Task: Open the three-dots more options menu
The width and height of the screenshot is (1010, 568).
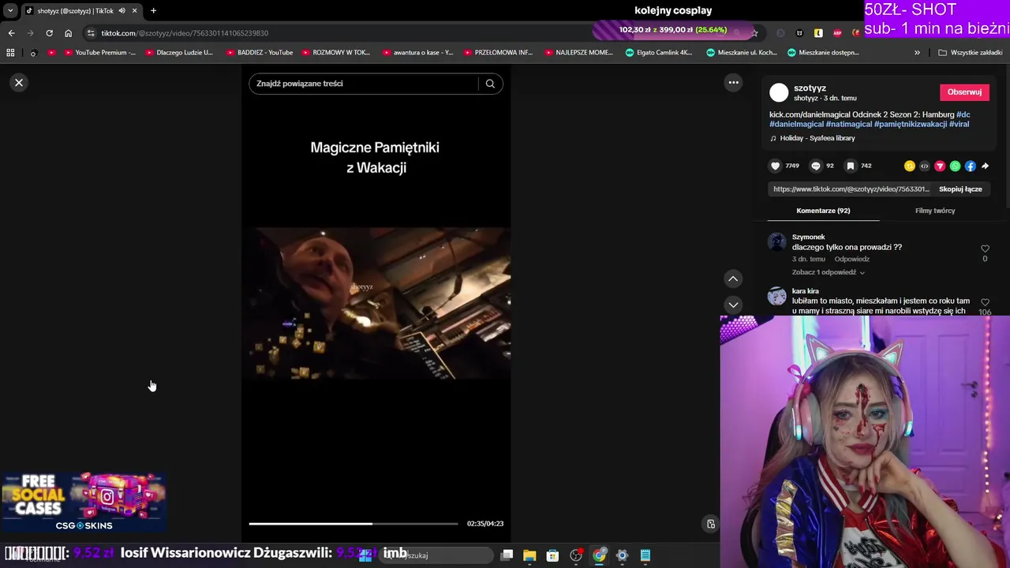Action: [733, 83]
